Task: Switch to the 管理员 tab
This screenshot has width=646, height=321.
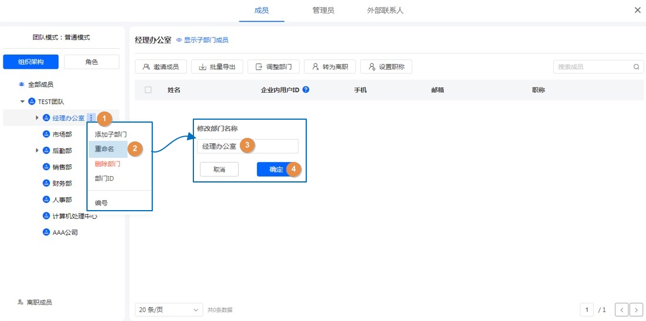Action: 323,11
